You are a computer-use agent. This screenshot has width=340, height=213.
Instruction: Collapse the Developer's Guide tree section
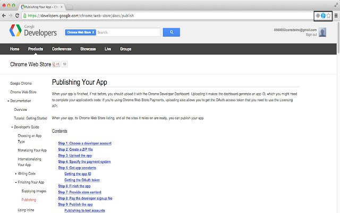tap(12, 127)
